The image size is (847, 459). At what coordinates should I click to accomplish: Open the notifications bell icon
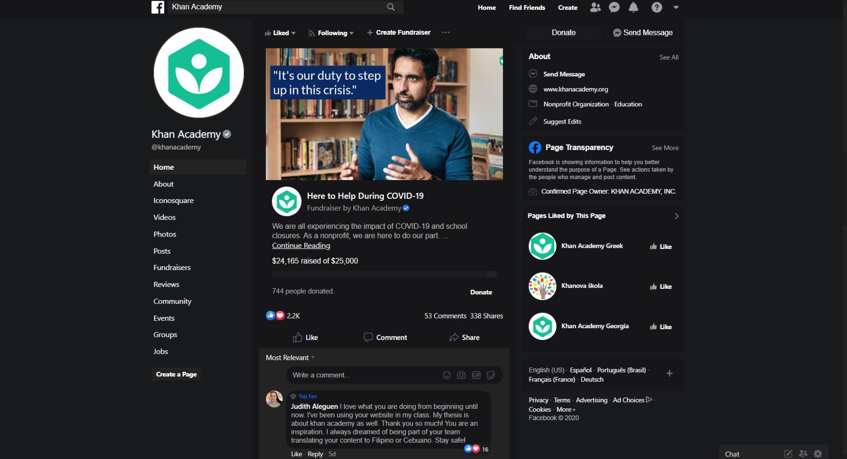[x=634, y=7]
